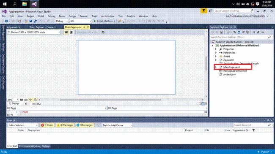Click the Clear all filters funnel icon in Error List
Viewport: 275px width, 154px height.
pos(98,125)
